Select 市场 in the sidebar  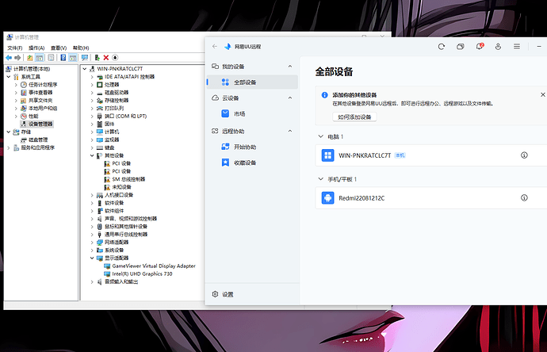[x=252, y=113]
